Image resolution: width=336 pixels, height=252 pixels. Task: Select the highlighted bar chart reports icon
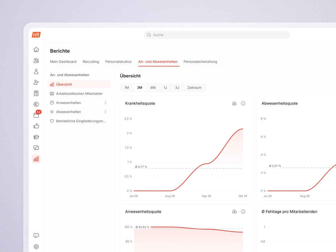tap(36, 159)
